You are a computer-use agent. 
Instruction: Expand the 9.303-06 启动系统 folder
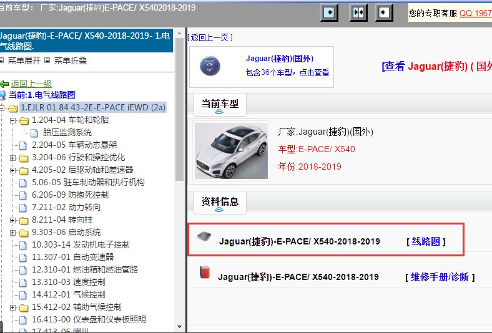(x=13, y=233)
